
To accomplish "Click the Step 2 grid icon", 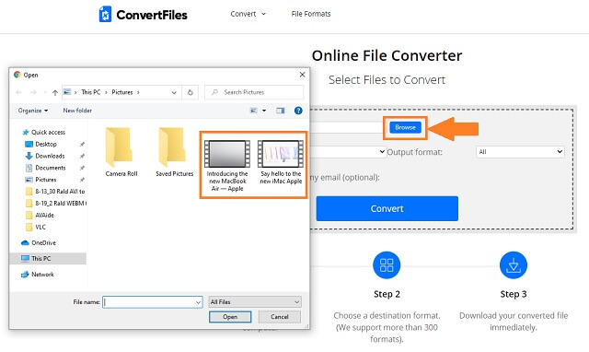I will pyautogui.click(x=387, y=265).
